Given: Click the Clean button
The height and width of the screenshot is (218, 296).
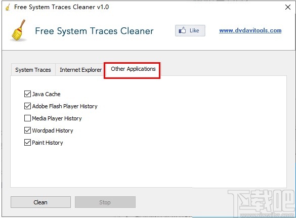Looking at the screenshot, I should coord(40,202).
